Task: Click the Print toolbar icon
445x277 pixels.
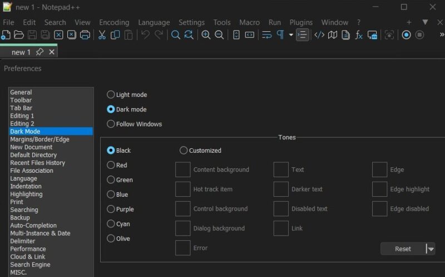Action: click(x=85, y=35)
